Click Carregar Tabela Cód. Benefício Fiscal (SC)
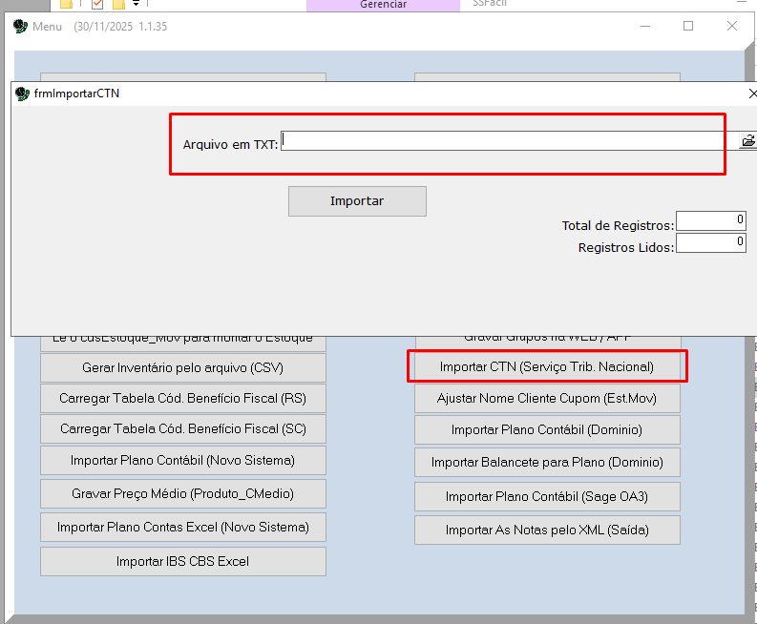Image resolution: width=757 pixels, height=624 pixels. click(x=183, y=428)
